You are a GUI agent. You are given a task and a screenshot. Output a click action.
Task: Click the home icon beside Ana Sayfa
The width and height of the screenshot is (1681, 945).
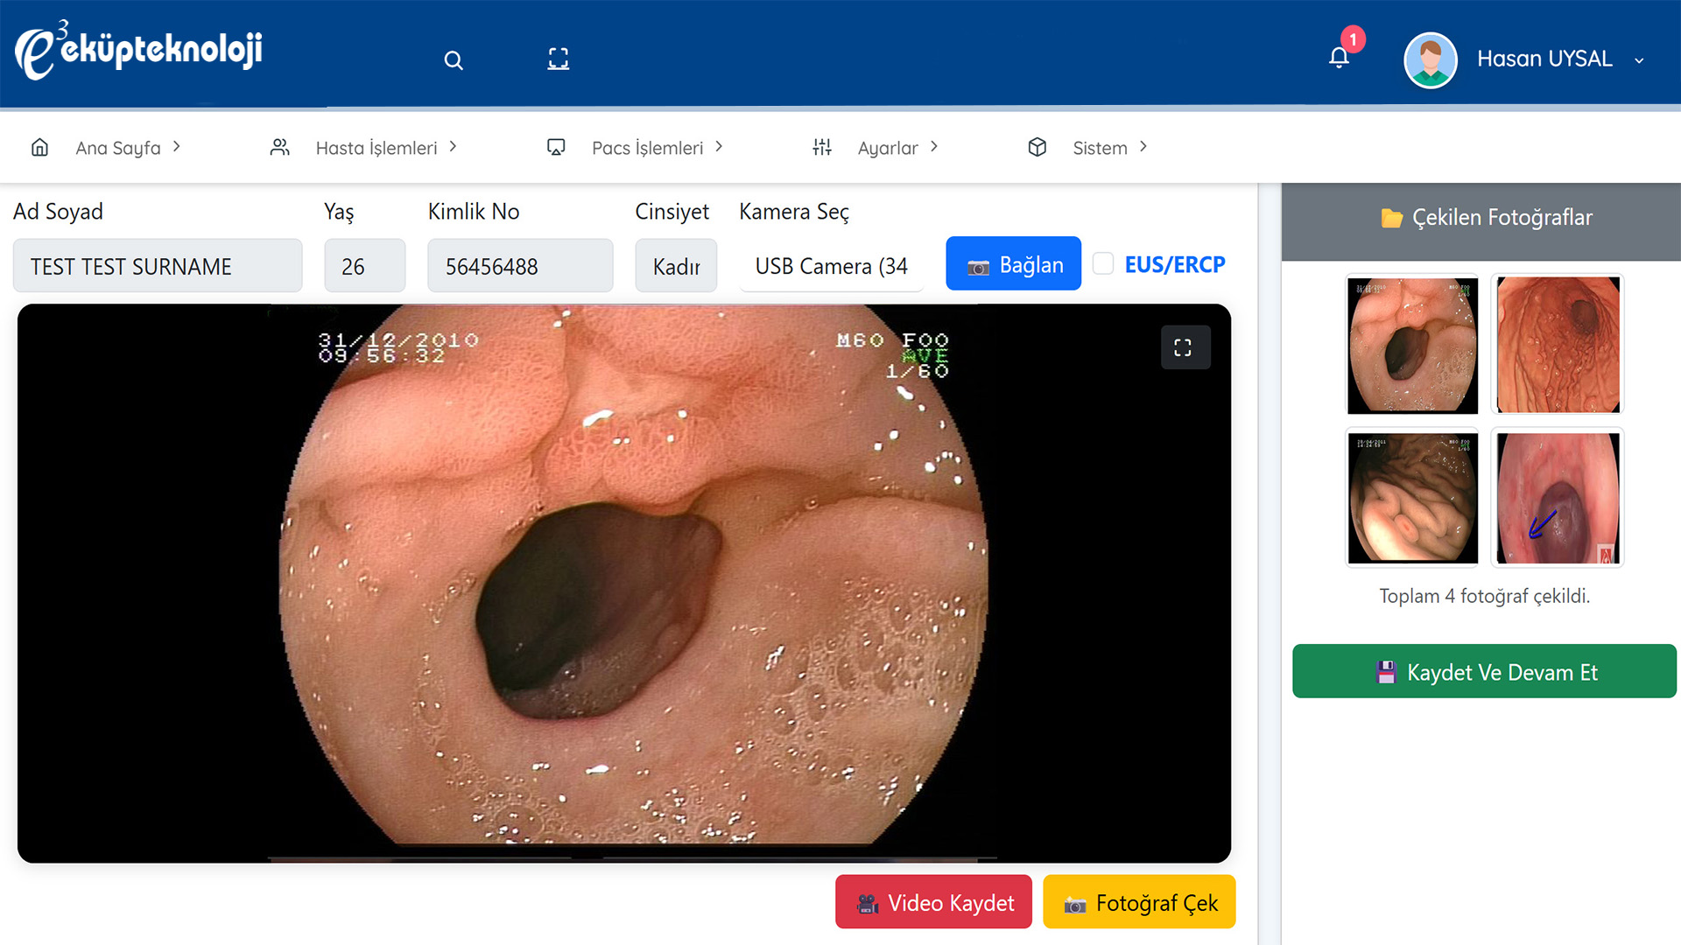[39, 147]
